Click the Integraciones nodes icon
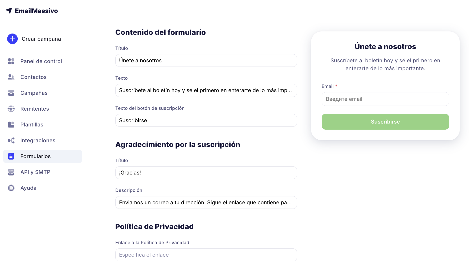This screenshot has width=469, height=269. point(11,140)
